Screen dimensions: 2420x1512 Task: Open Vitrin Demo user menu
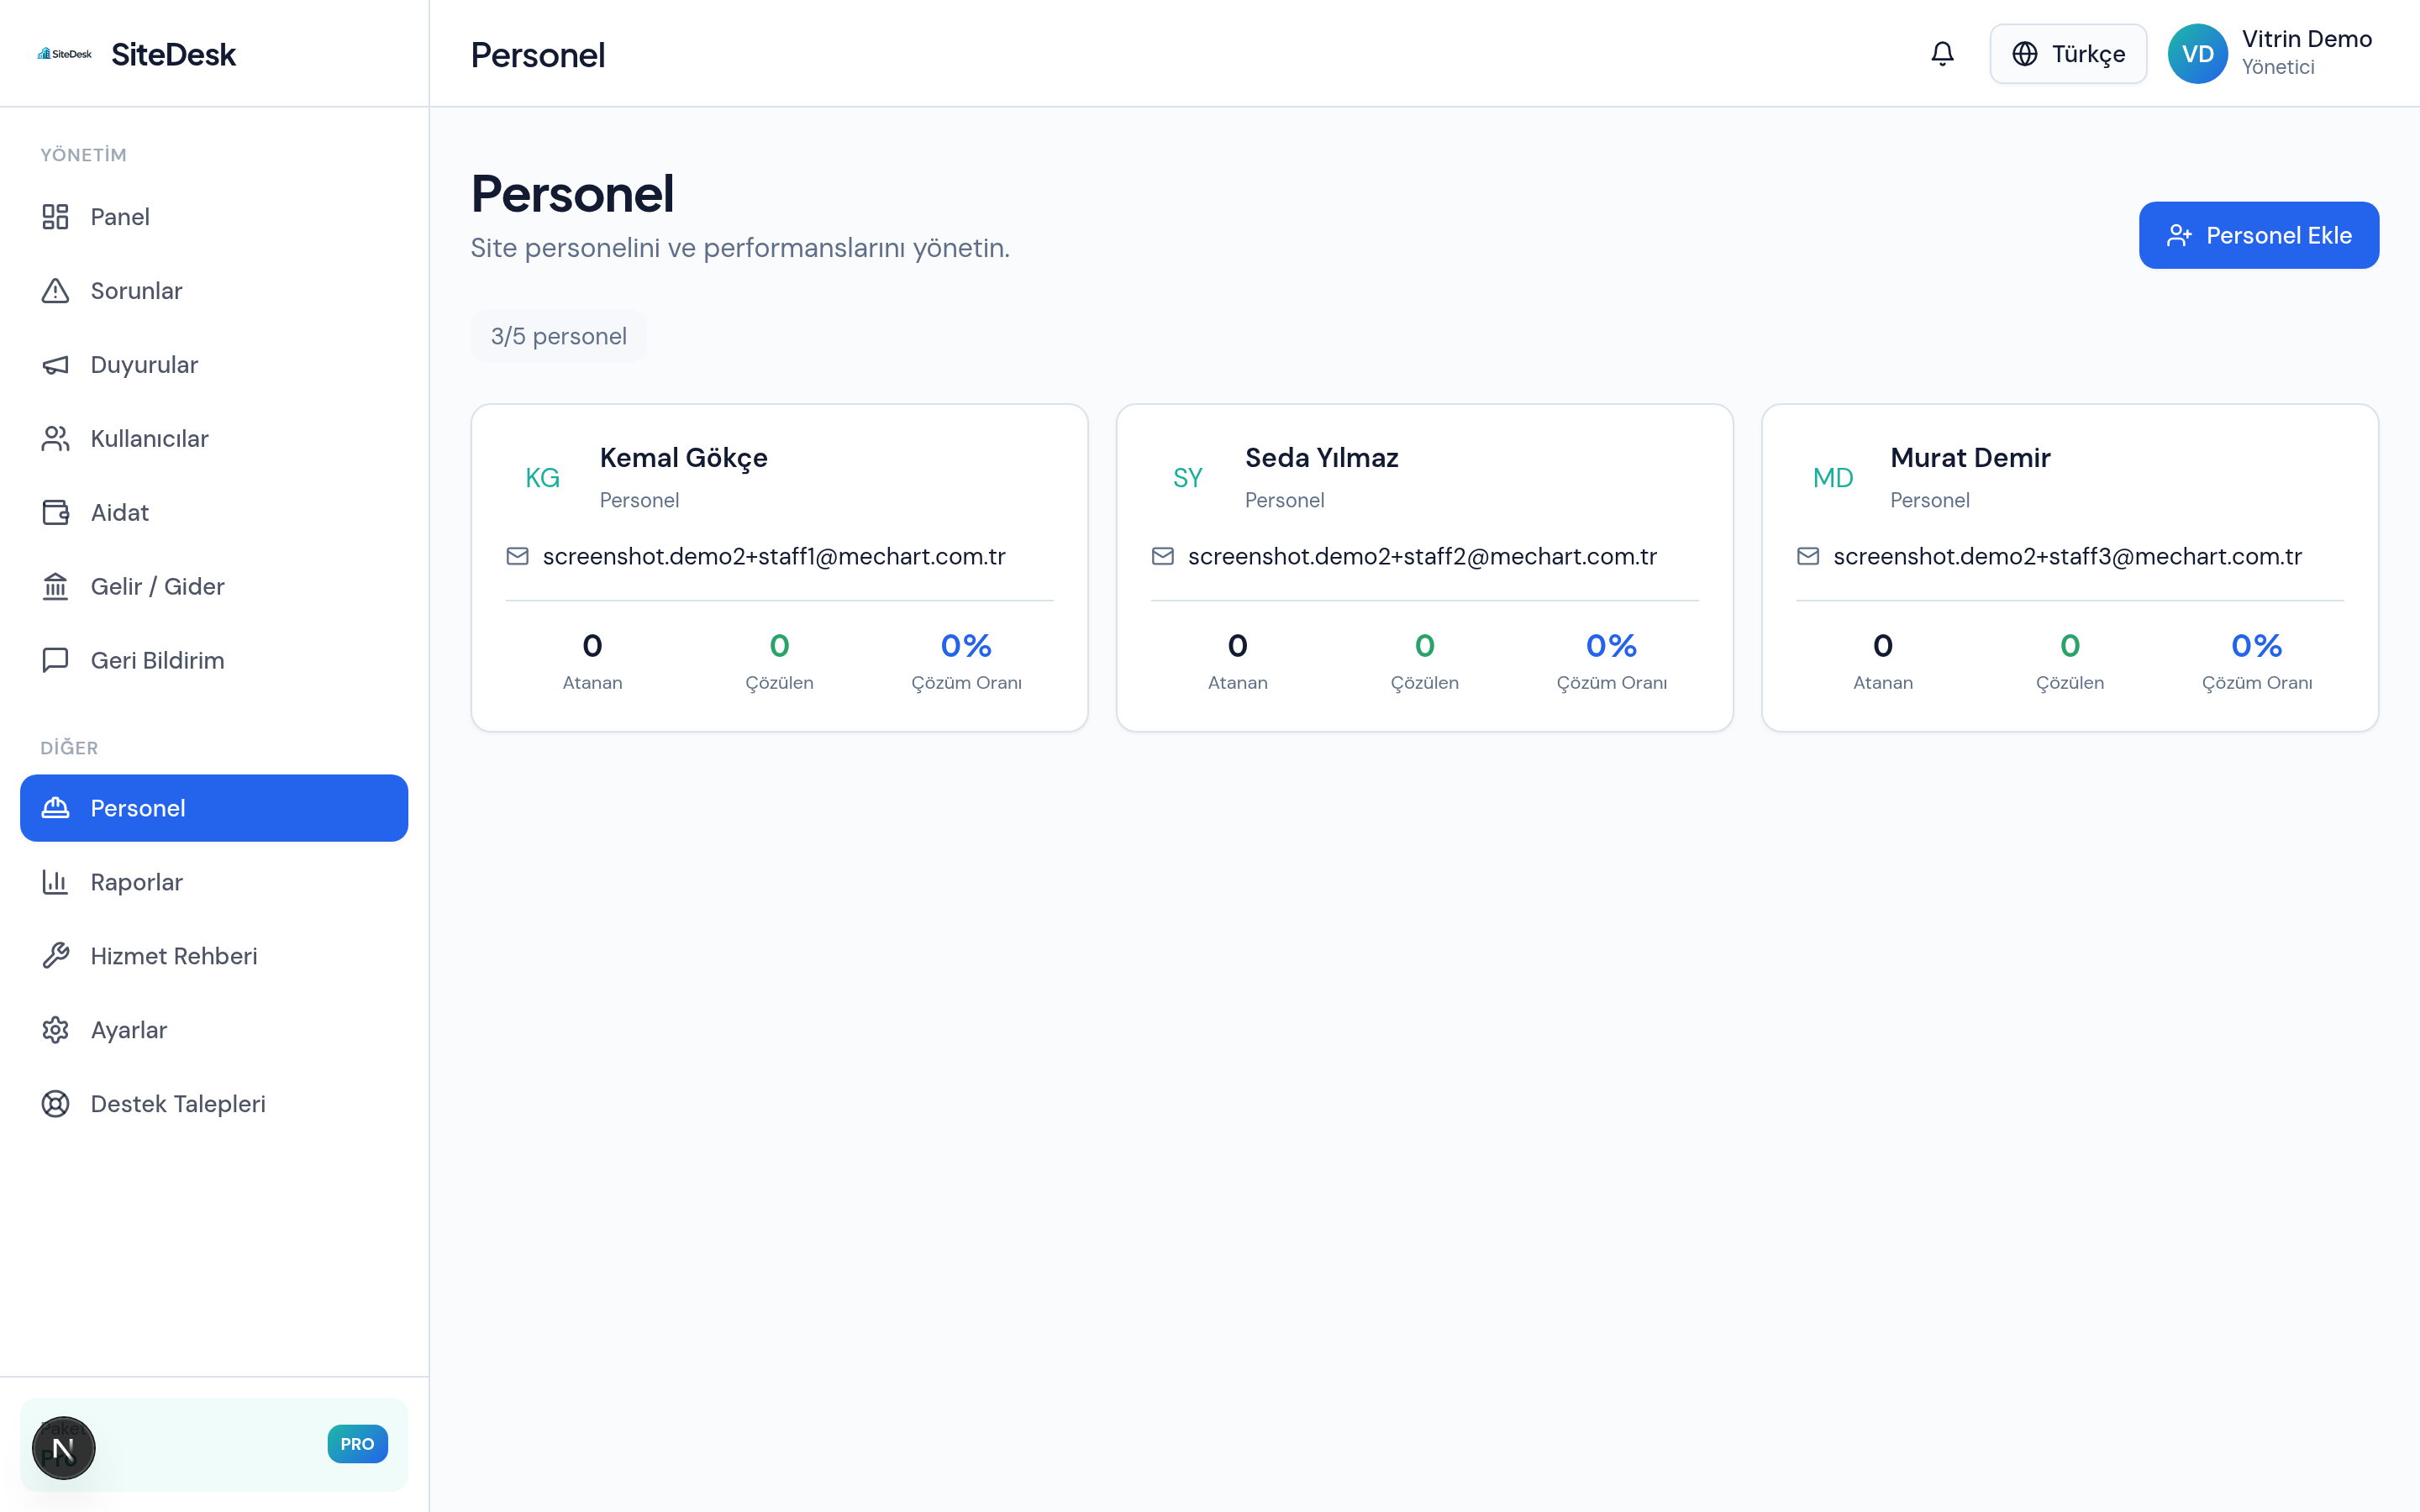2271,54
